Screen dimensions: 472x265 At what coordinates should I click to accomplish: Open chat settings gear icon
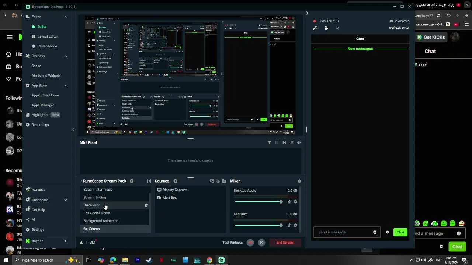pyautogui.click(x=388, y=232)
